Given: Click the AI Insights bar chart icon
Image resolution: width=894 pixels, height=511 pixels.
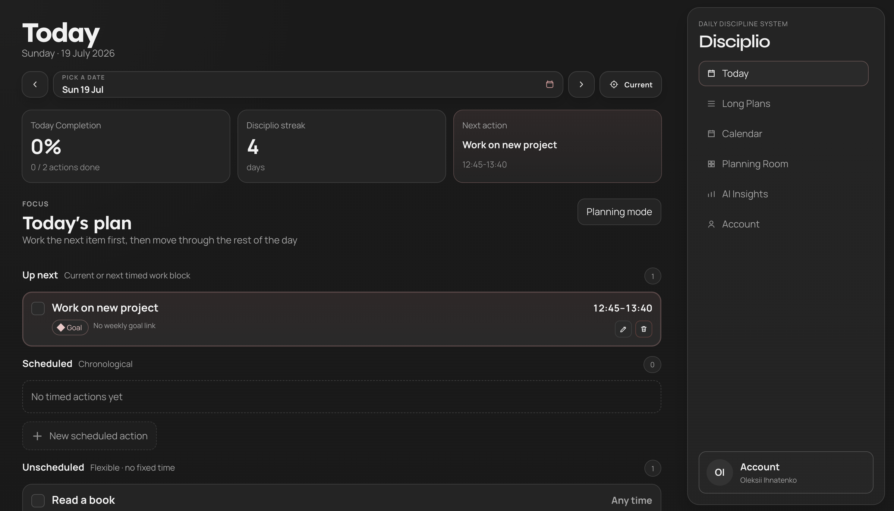Looking at the screenshot, I should [x=711, y=194].
